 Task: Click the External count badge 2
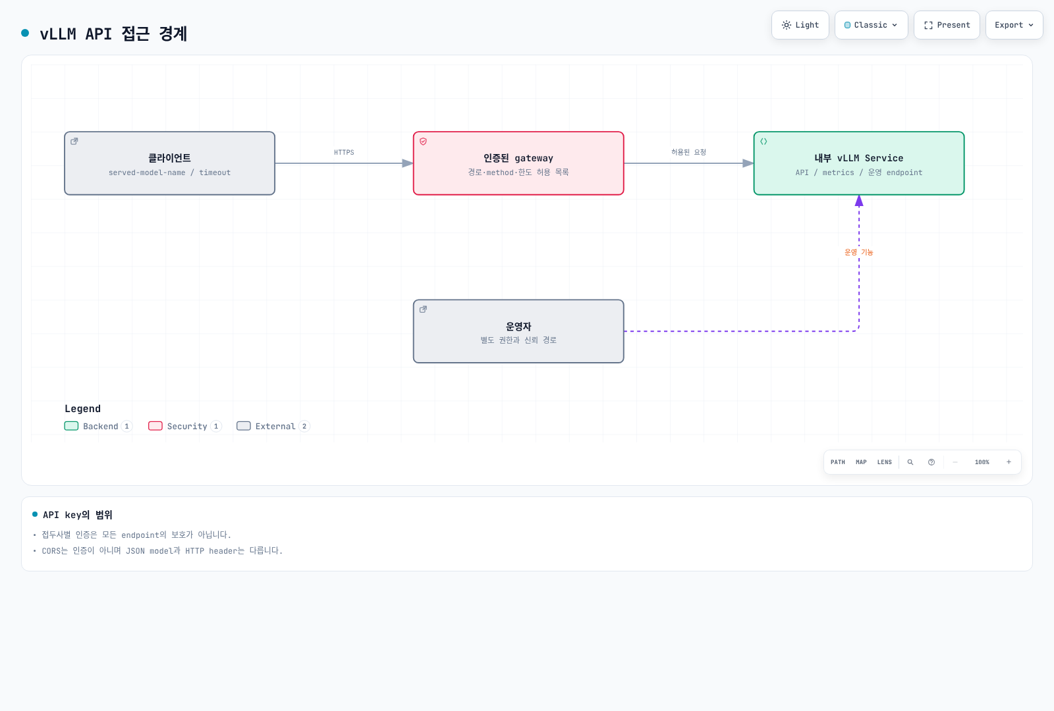pyautogui.click(x=304, y=426)
